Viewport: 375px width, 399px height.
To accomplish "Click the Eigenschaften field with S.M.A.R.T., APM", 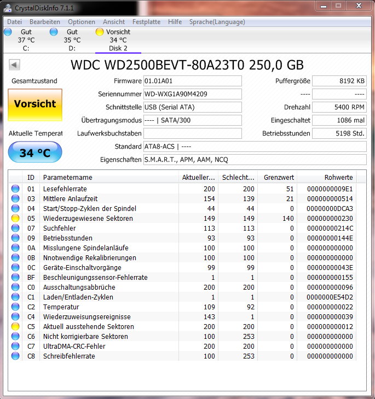I will pyautogui.click(x=255, y=160).
